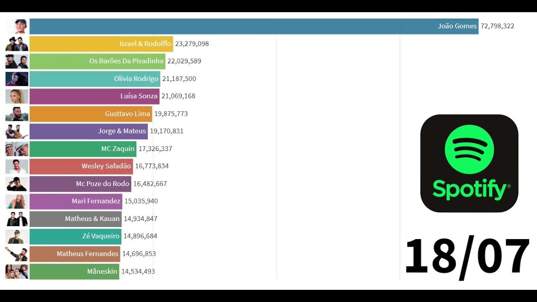537x302 pixels.
Task: Click Gusttavo Lima artist thumbnail
Action: pyautogui.click(x=17, y=114)
